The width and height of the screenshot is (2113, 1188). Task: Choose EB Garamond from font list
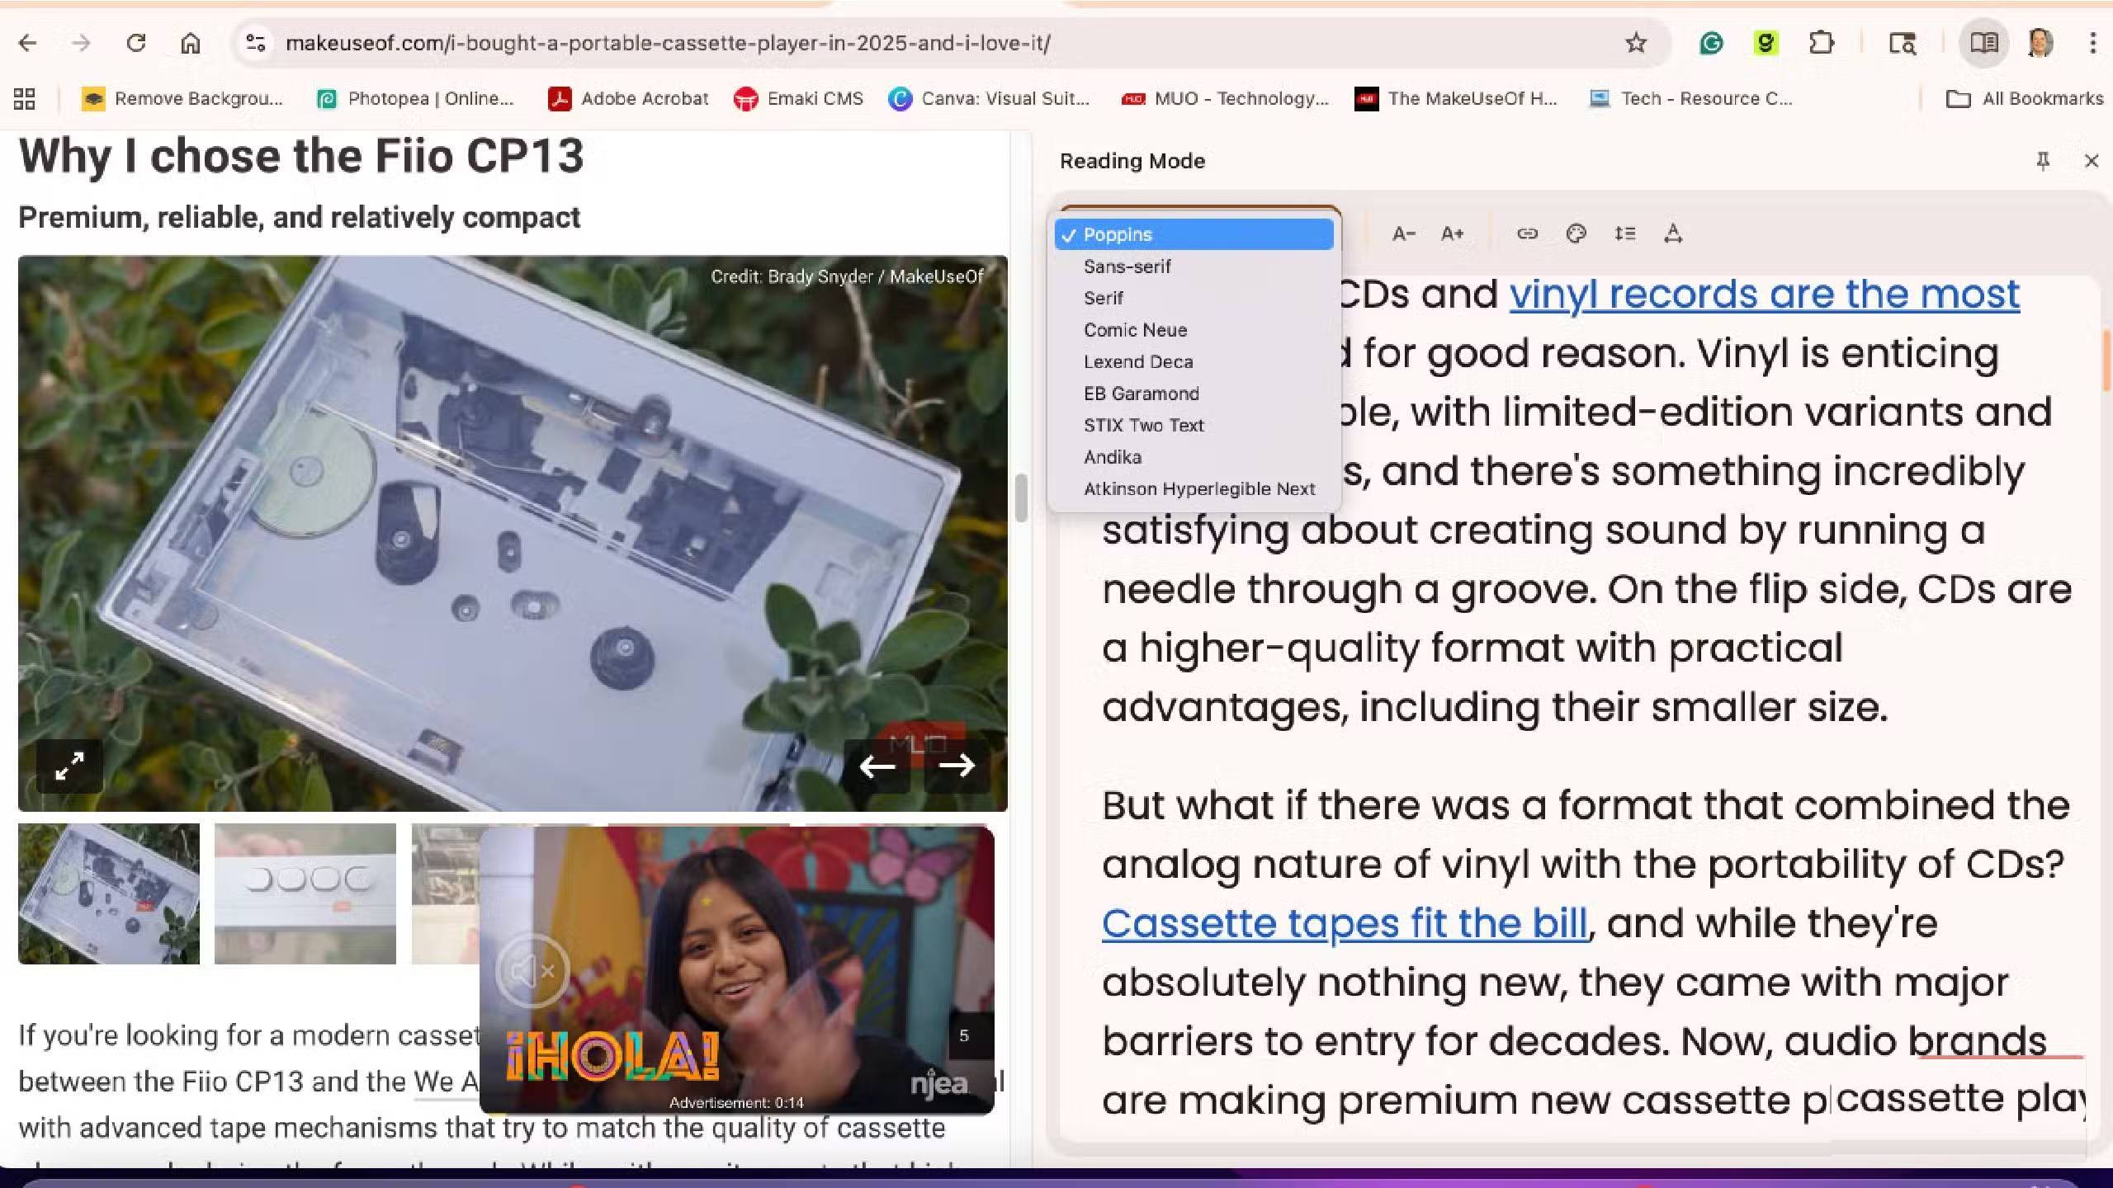pos(1141,394)
